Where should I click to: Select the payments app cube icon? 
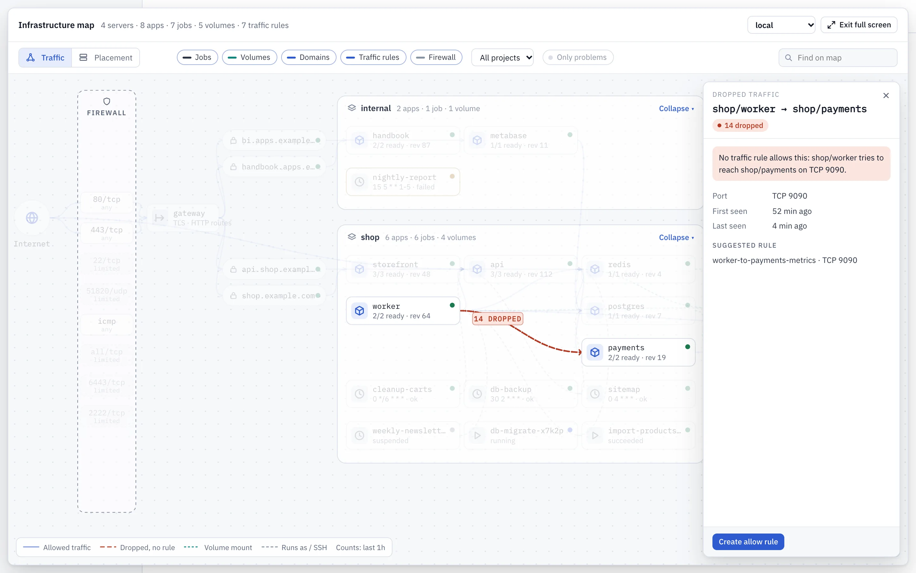click(x=595, y=352)
